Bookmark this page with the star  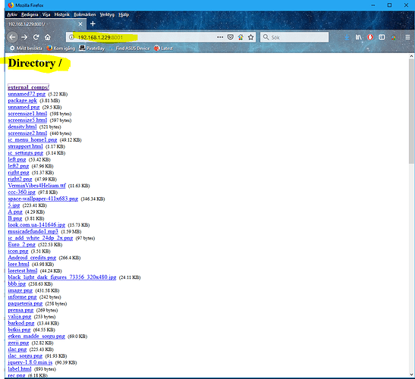250,37
